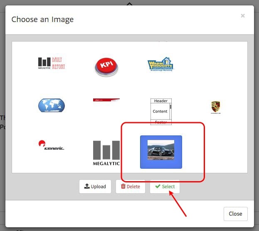The width and height of the screenshot is (259, 231).
Task: Click the red Delete button
Action: [x=130, y=187]
